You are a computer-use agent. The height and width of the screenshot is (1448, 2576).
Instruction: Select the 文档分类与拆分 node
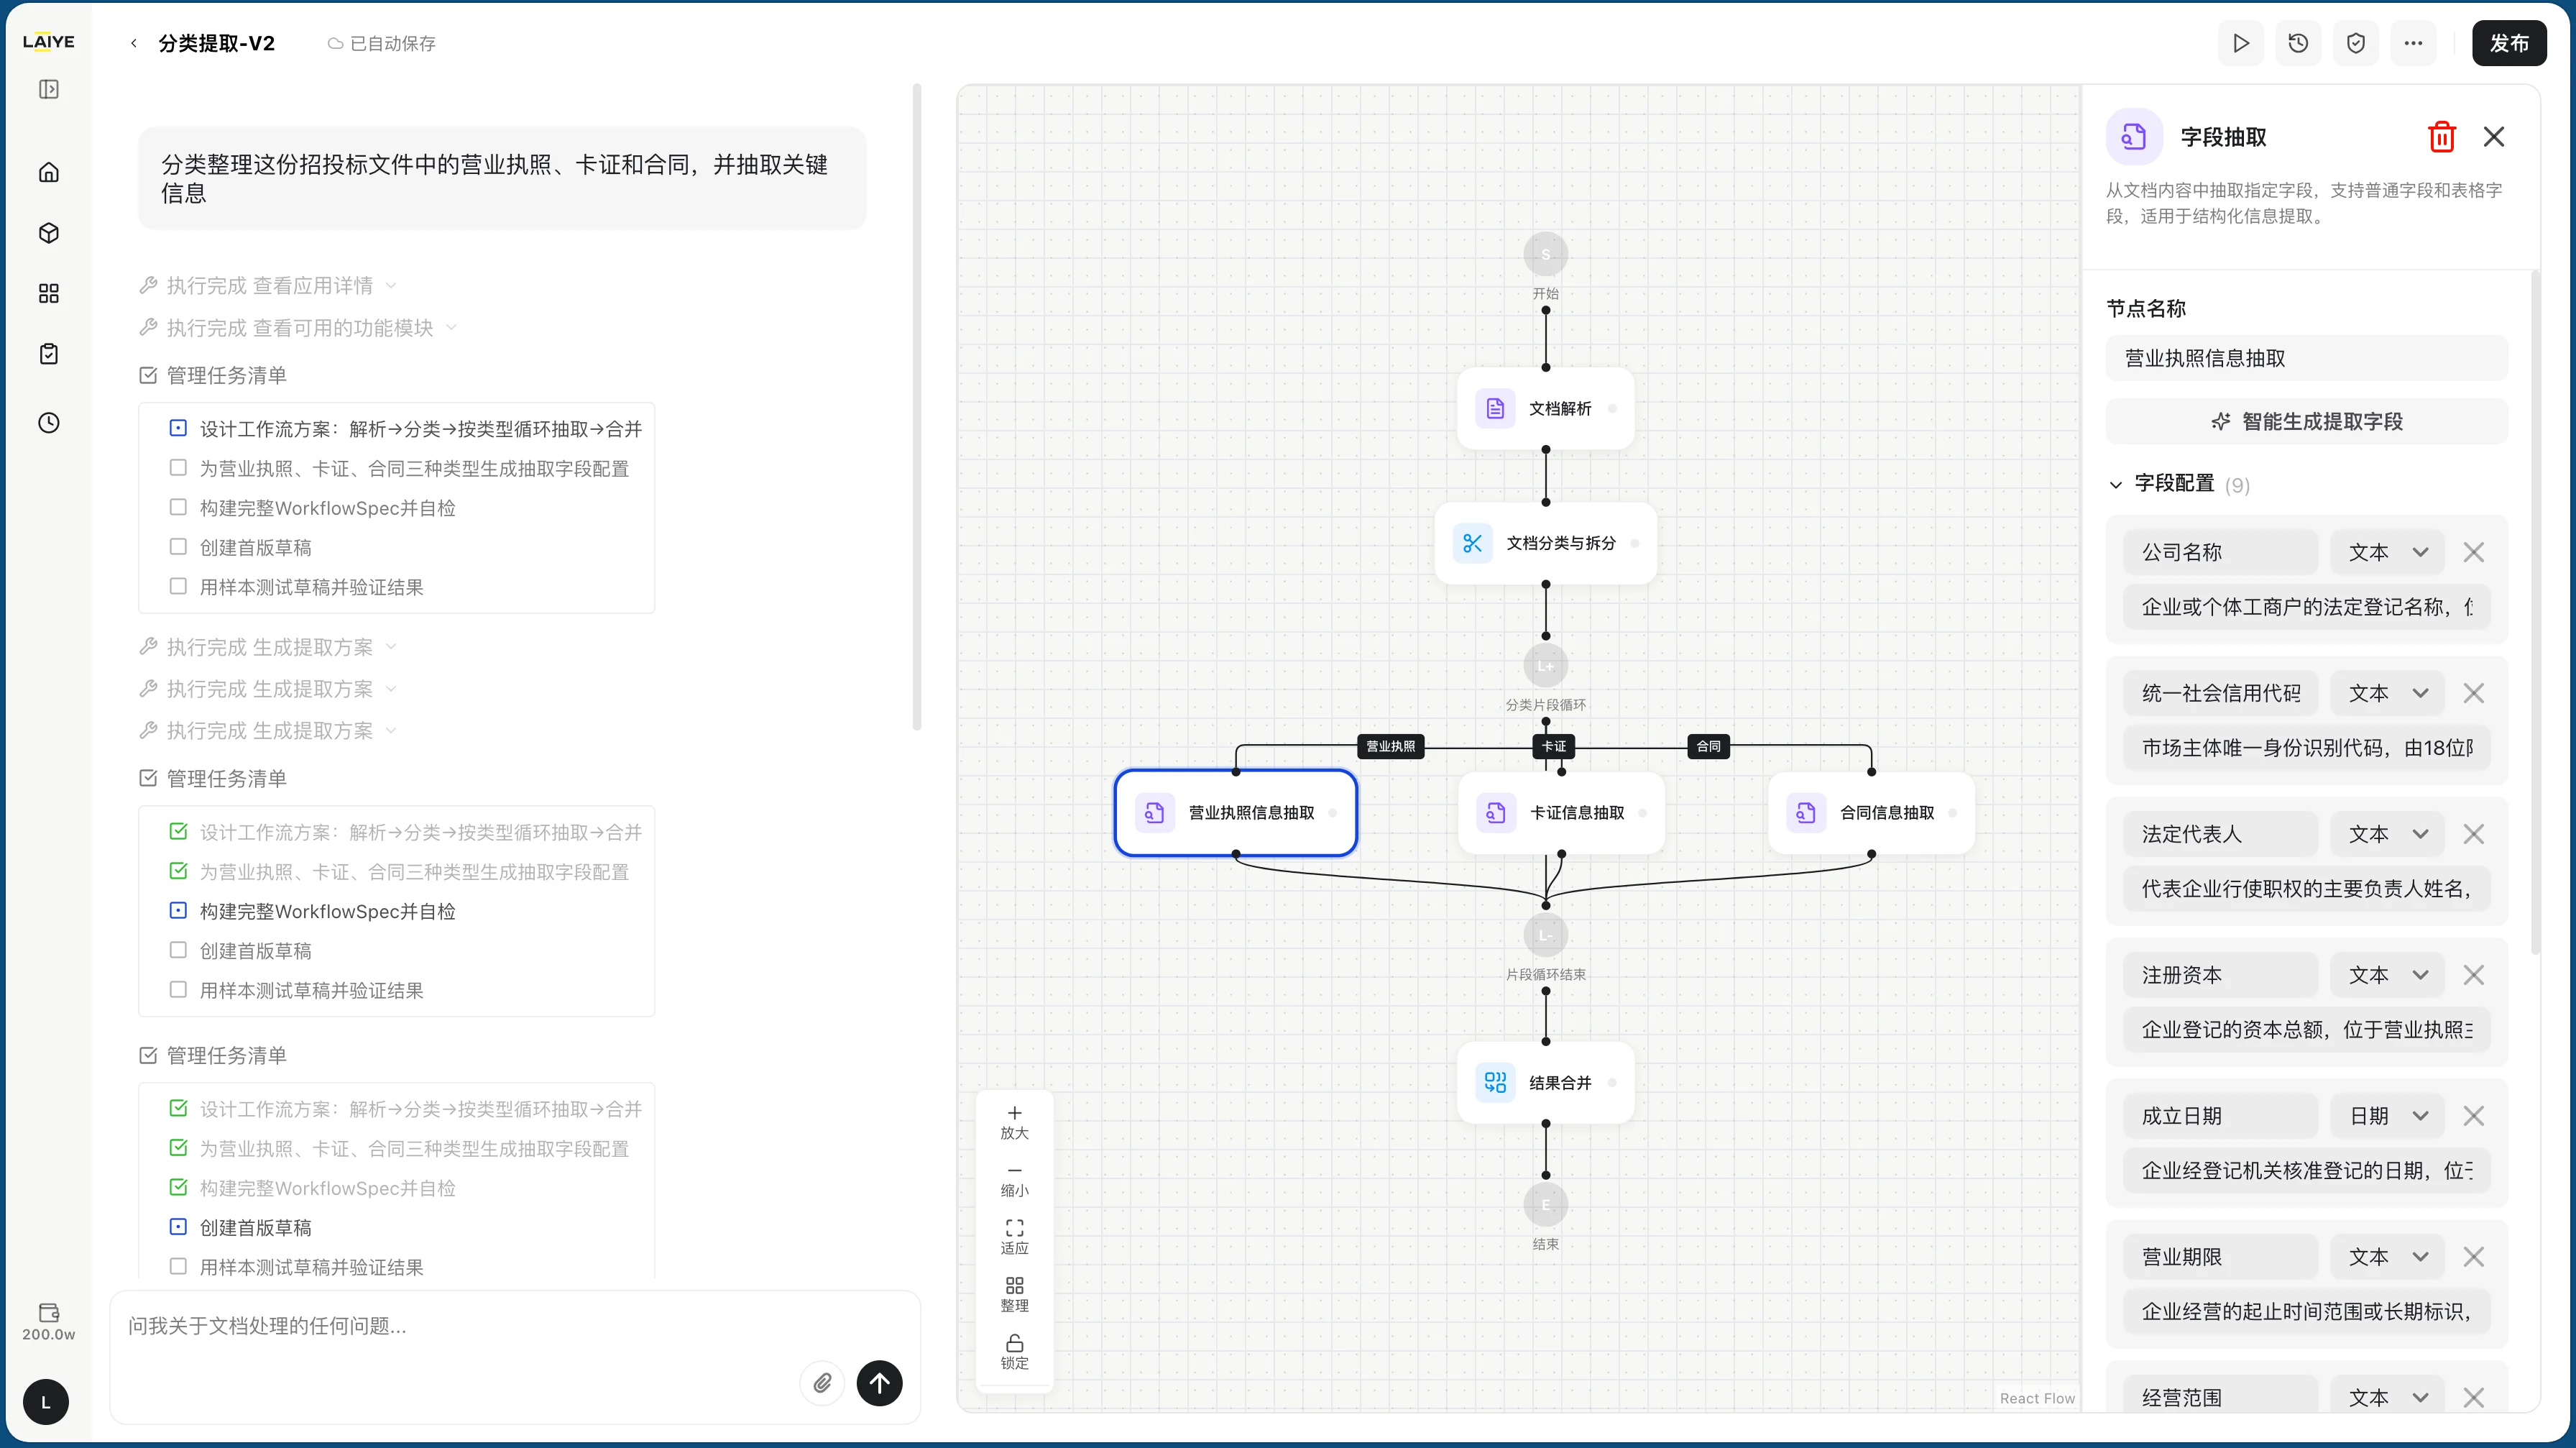pos(1545,543)
